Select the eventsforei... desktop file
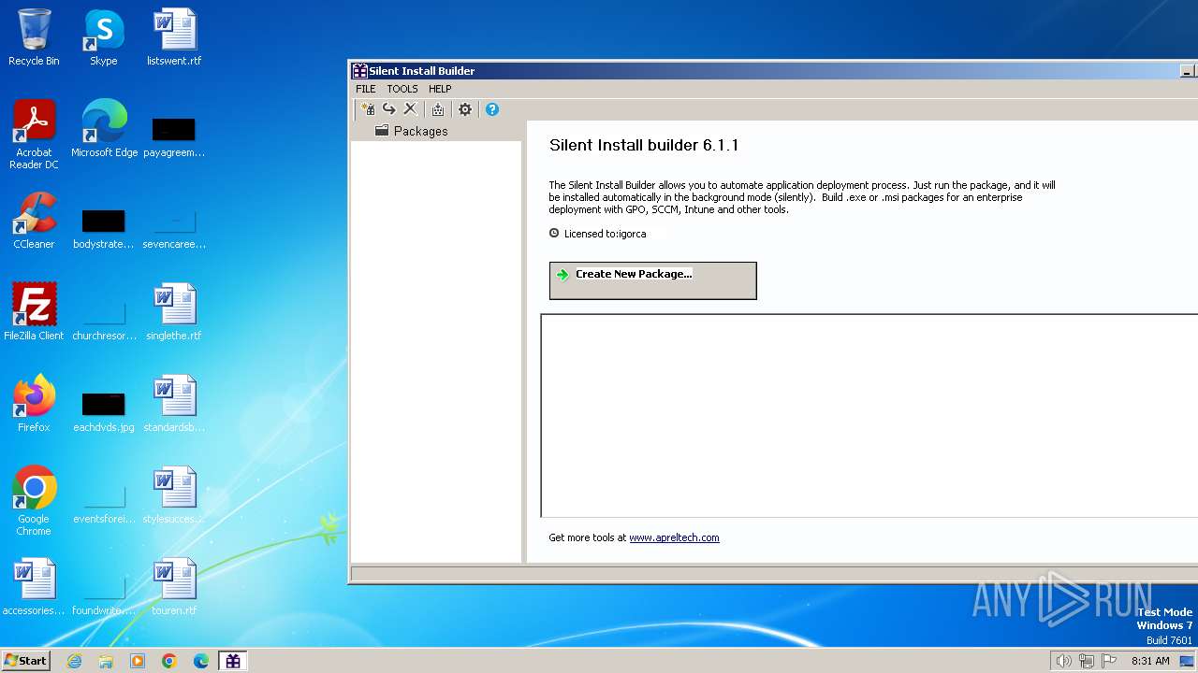1198x673 pixels. pos(104,503)
